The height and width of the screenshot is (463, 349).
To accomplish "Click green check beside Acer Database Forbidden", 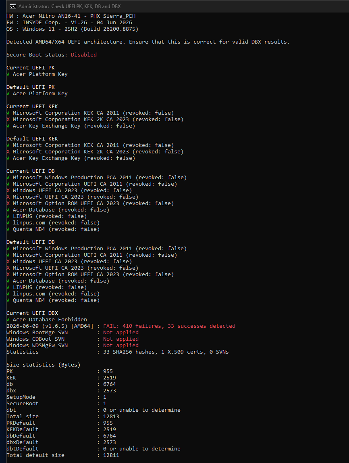I will pos(8,319).
